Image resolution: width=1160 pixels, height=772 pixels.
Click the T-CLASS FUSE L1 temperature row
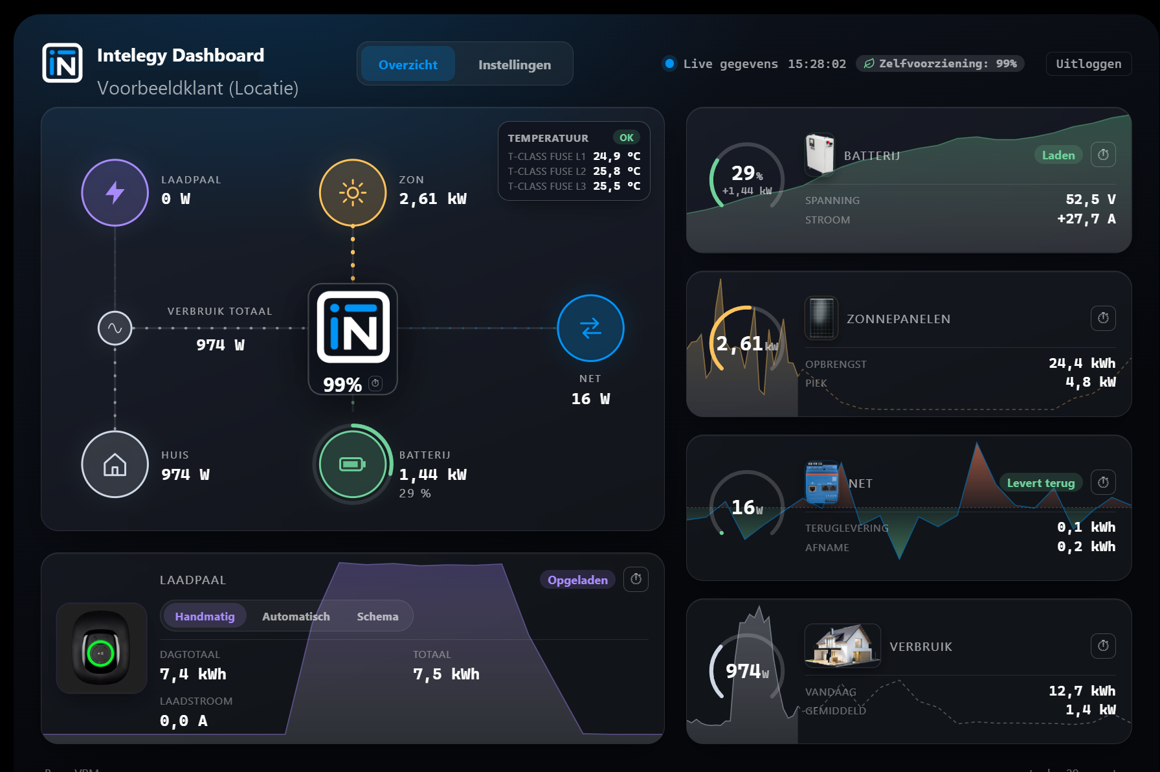pyautogui.click(x=574, y=156)
